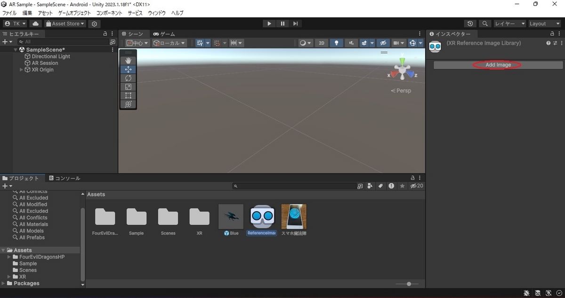Open the コンポーネント menu
Screen dimensions: 565x298
pyautogui.click(x=109, y=13)
